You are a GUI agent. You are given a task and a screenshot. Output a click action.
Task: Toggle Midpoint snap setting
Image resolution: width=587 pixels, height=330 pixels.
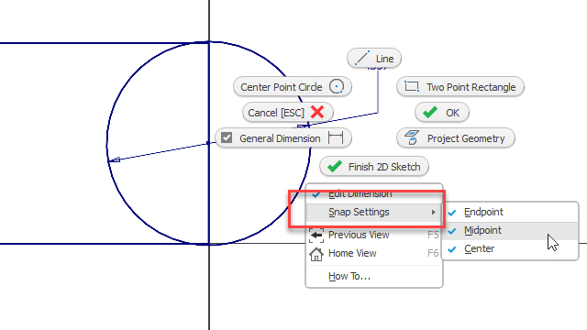[x=510, y=230]
